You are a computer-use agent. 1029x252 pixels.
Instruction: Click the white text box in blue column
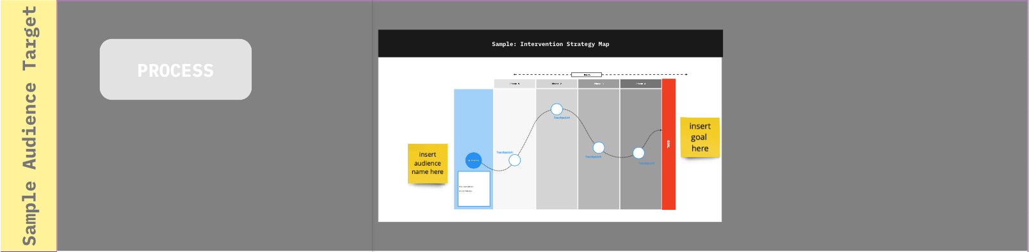[474, 189]
